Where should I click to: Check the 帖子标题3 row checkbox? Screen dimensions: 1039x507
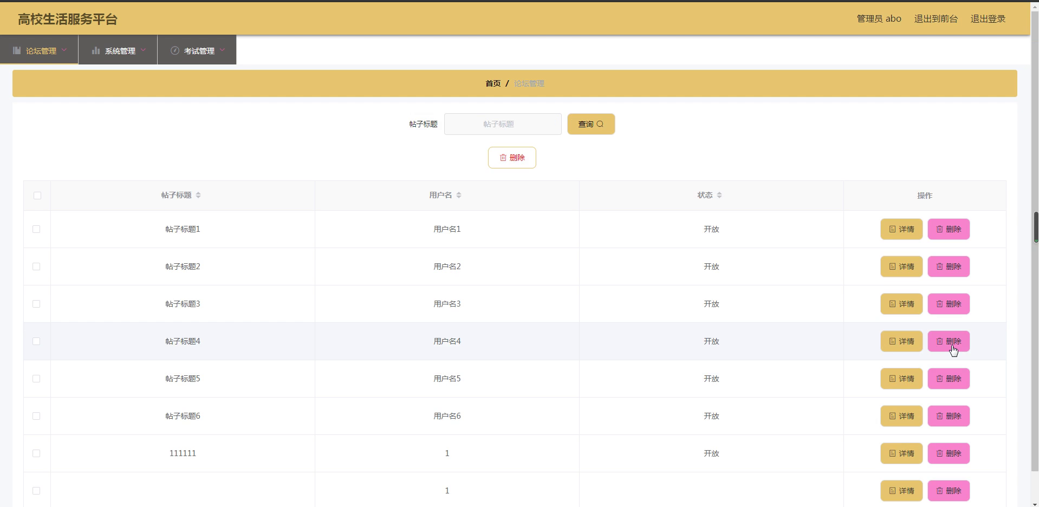[x=36, y=304]
